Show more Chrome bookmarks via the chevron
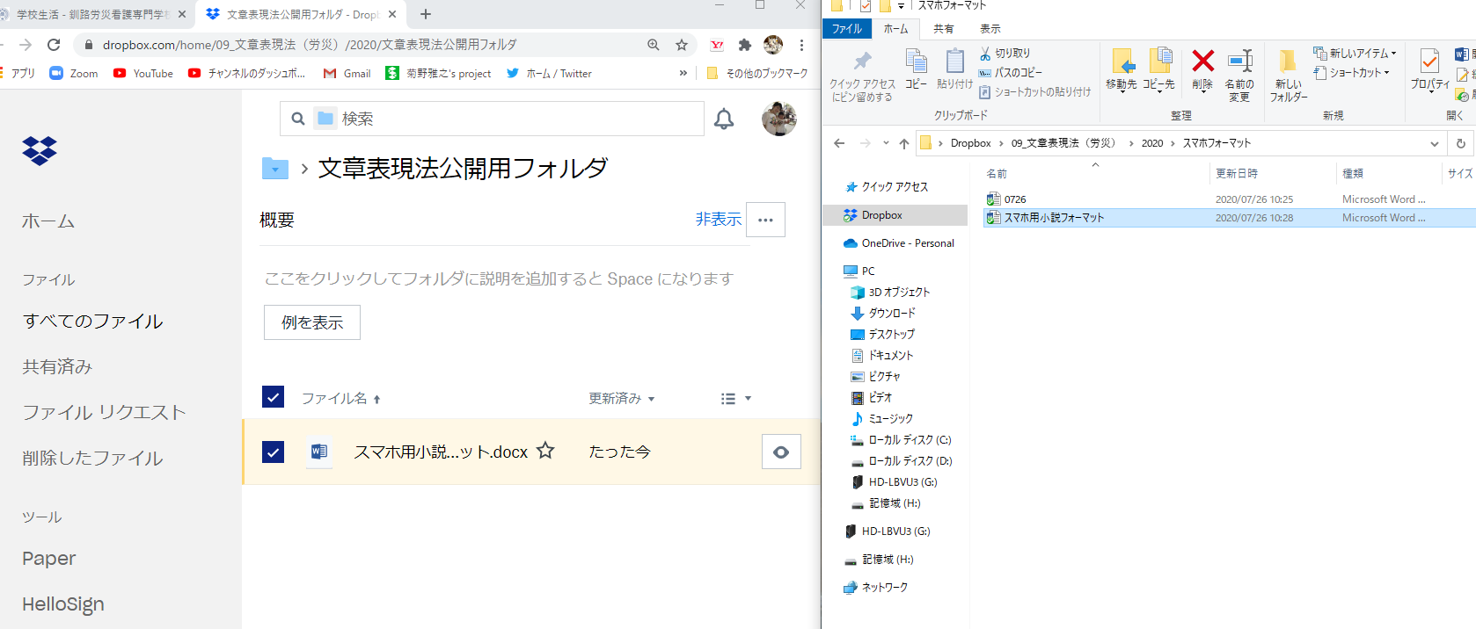Image resolution: width=1476 pixels, height=629 pixels. pos(683,74)
